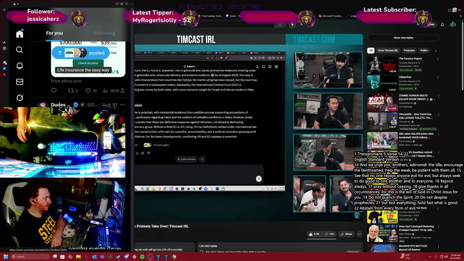Viewport: 464px width, 261px height.
Task: Expand the Expert mode dropdown in Grok
Action: pyautogui.click(x=191, y=67)
